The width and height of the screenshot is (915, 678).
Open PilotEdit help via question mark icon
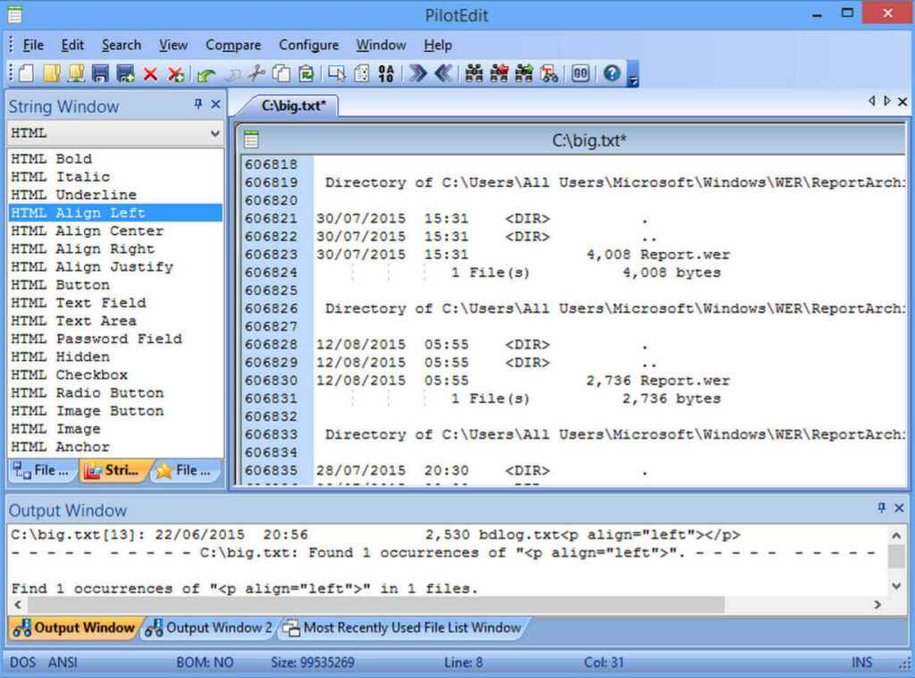pyautogui.click(x=610, y=73)
